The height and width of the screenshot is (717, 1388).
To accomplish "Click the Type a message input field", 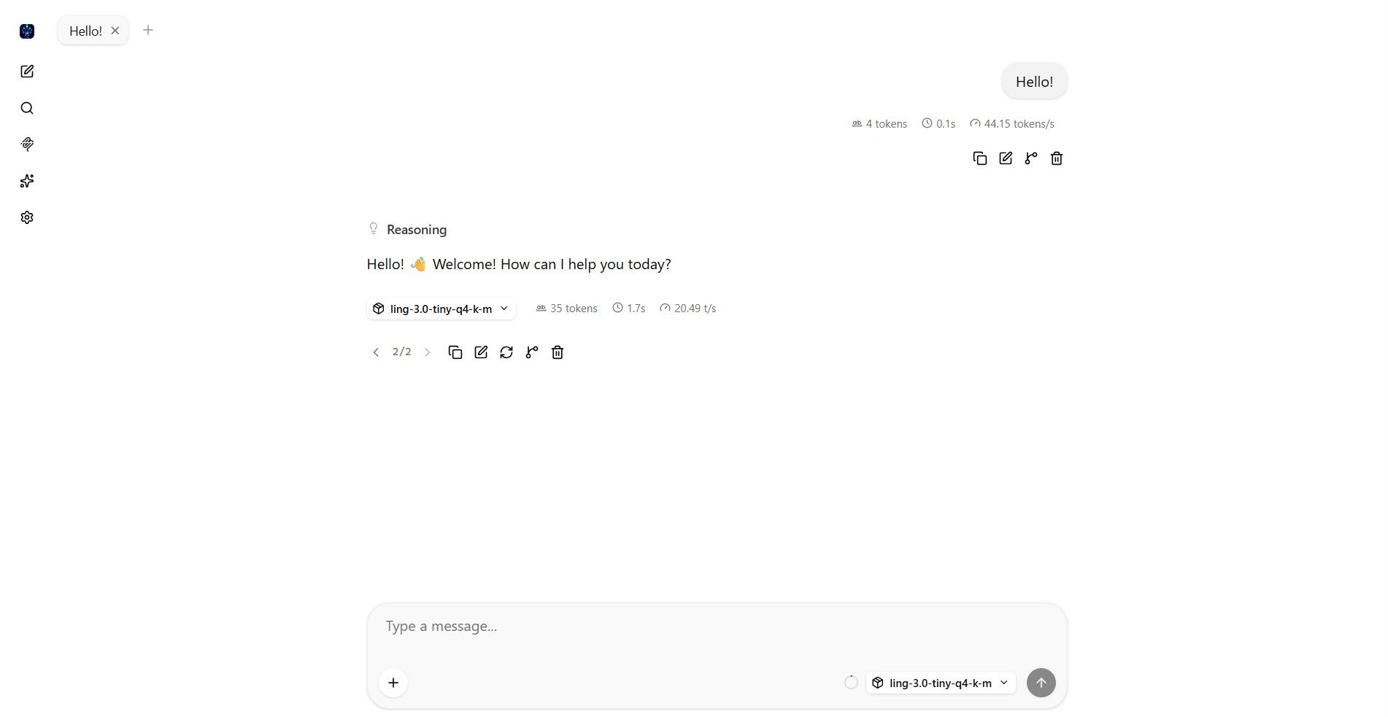I will point(717,632).
